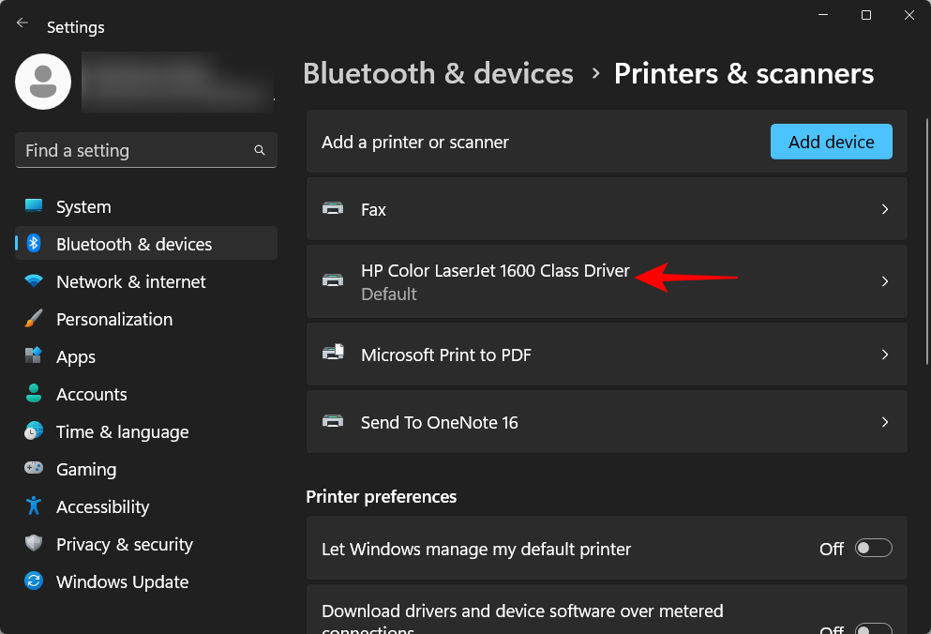The height and width of the screenshot is (634, 931).
Task: Click the printer icon next to Fax
Action: 333,209
